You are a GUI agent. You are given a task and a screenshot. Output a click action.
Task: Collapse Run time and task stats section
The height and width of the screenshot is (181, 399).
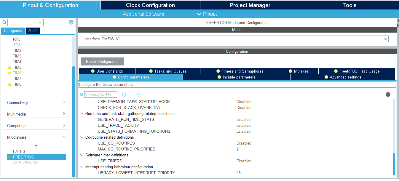point(82,113)
